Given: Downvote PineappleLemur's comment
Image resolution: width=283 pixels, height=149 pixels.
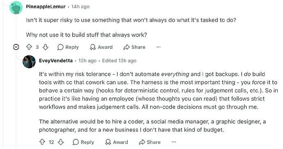Looking at the screenshot, I should coord(45,47).
